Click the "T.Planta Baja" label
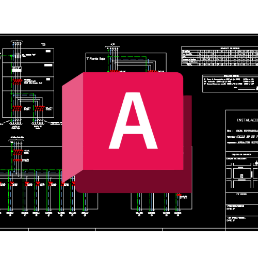Image resolution: width=258 pixels, height=258 pixels. coord(96,59)
